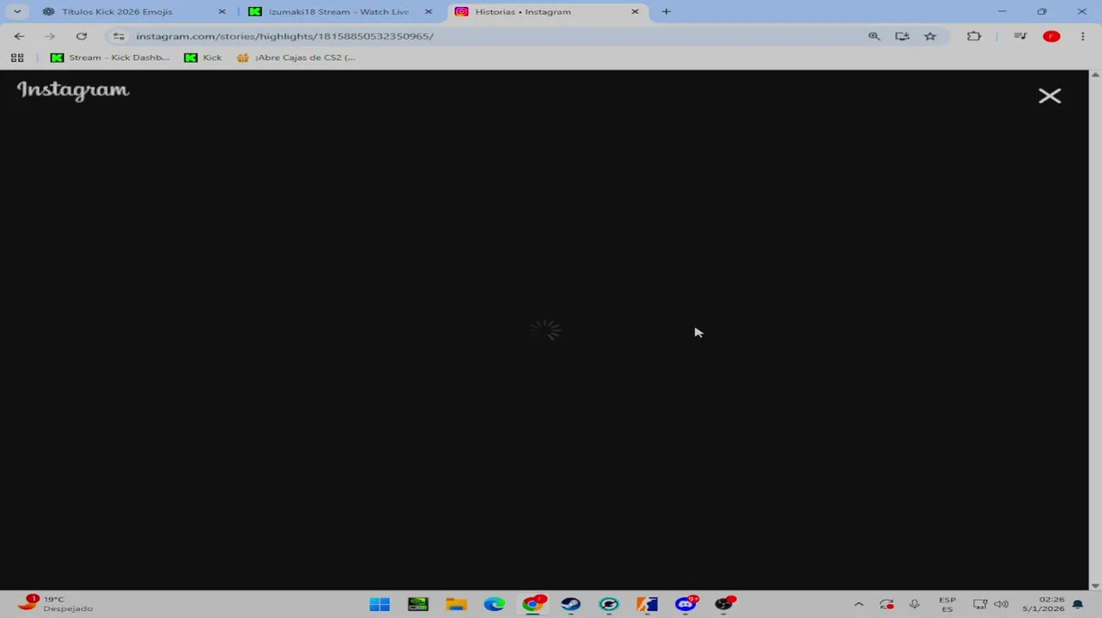Open the NVIDIA app in taskbar

pos(418,604)
